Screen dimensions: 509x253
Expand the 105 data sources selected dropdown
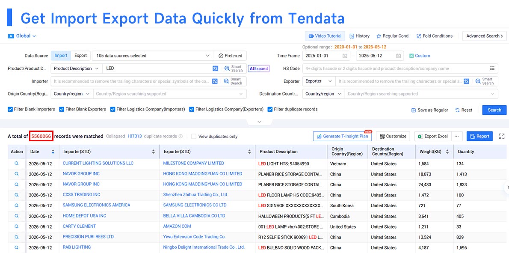tap(153, 56)
